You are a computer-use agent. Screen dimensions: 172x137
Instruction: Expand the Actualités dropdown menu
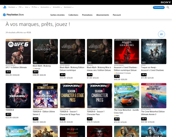click(x=57, y=7)
